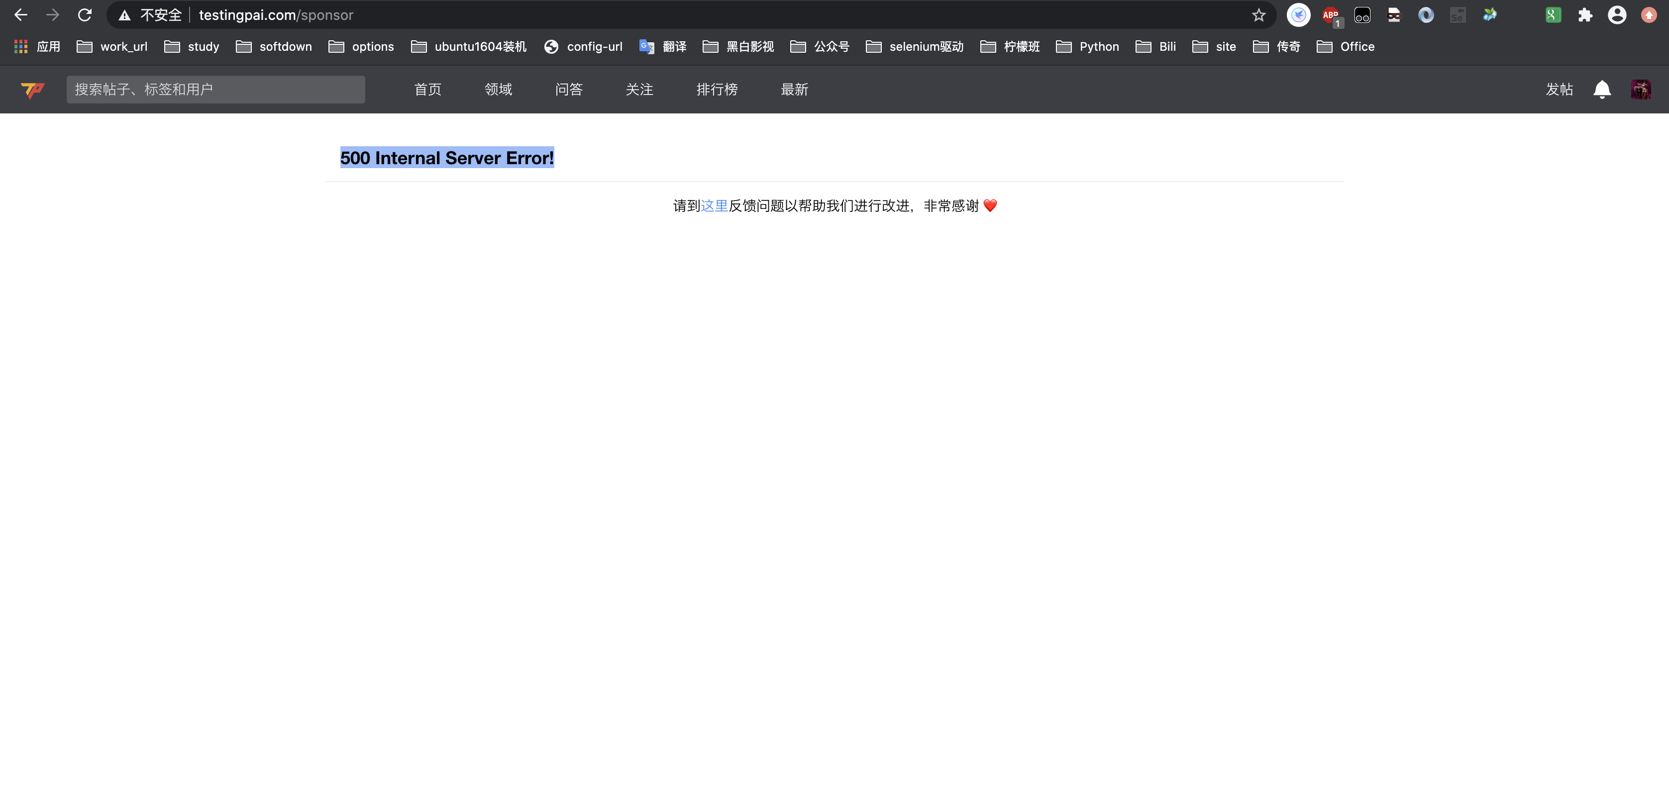Click the insecure site warning icon
This screenshot has width=1669, height=787.
[124, 15]
